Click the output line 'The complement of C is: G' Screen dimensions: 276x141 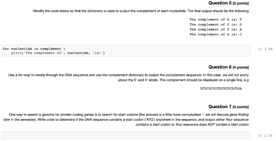pyautogui.click(x=216, y=24)
